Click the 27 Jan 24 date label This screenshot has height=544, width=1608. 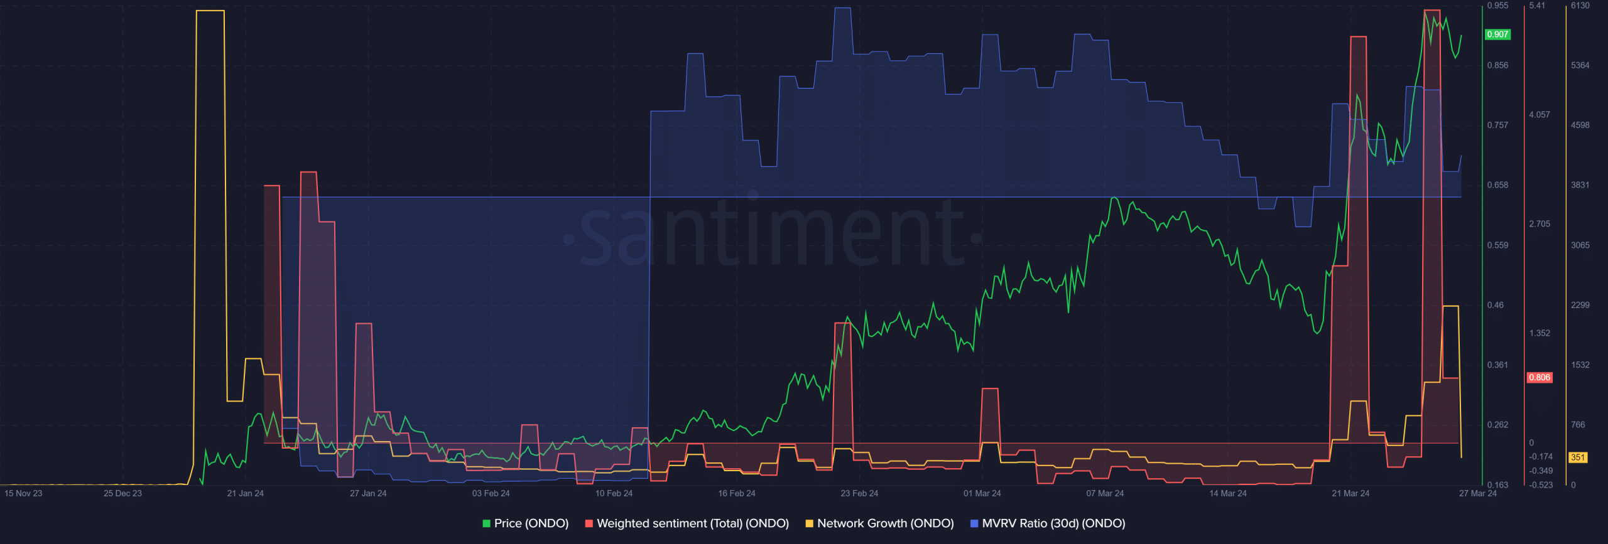pos(368,493)
